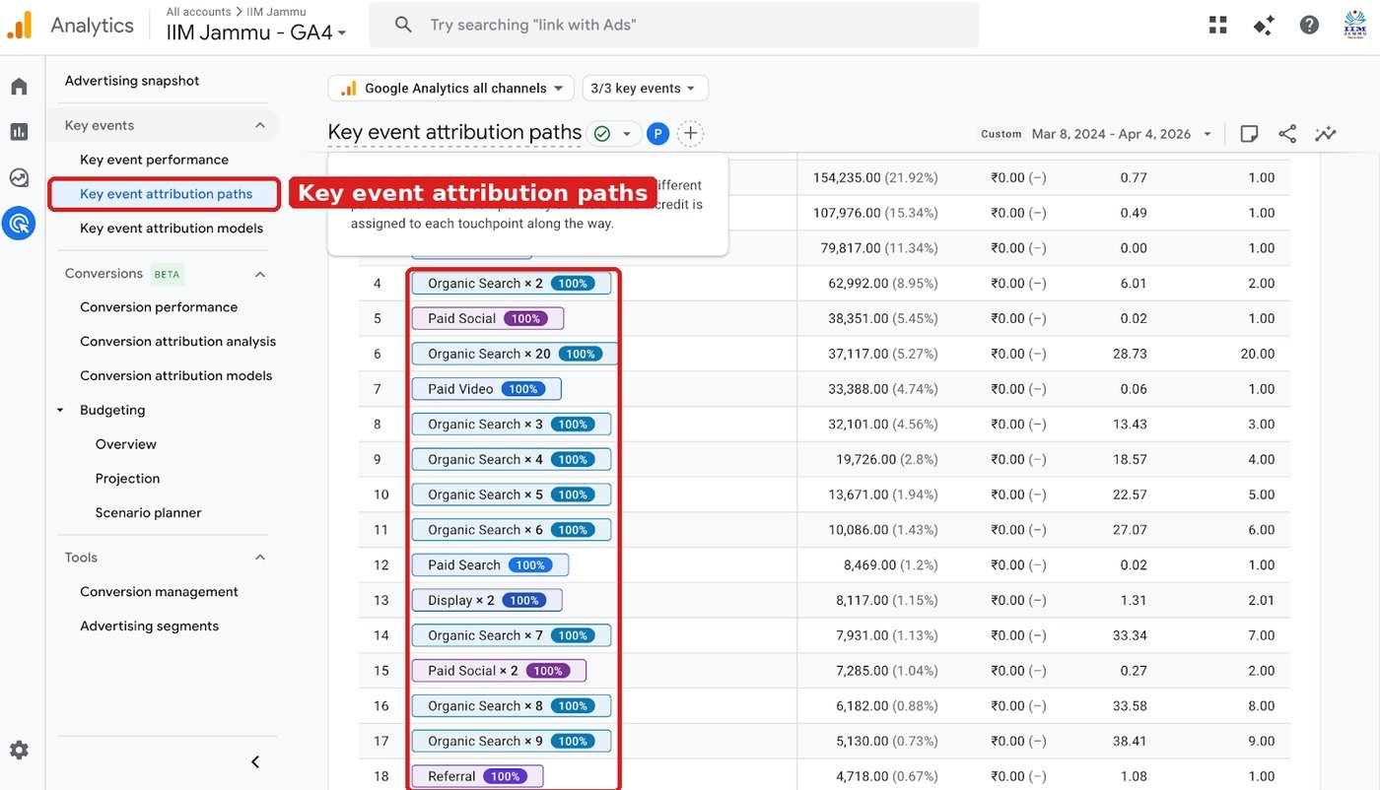Click the Organic Search × 20 path chip
The height and width of the screenshot is (790, 1380).
pyautogui.click(x=515, y=355)
